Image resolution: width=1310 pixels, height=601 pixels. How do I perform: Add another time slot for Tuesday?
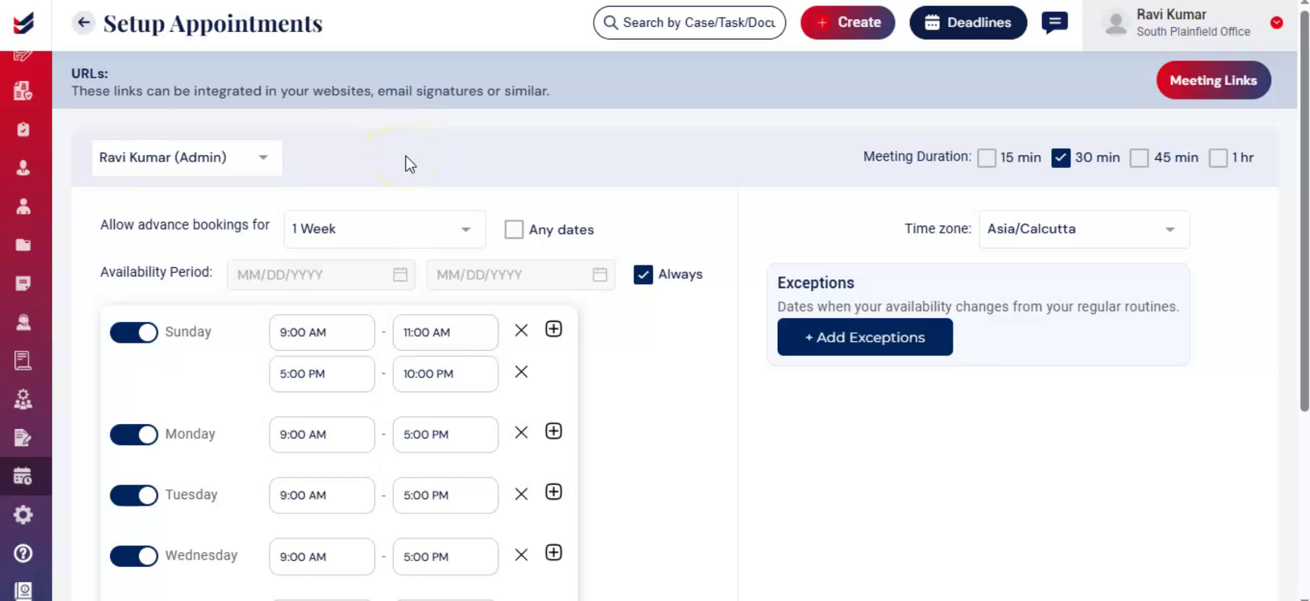(x=553, y=492)
